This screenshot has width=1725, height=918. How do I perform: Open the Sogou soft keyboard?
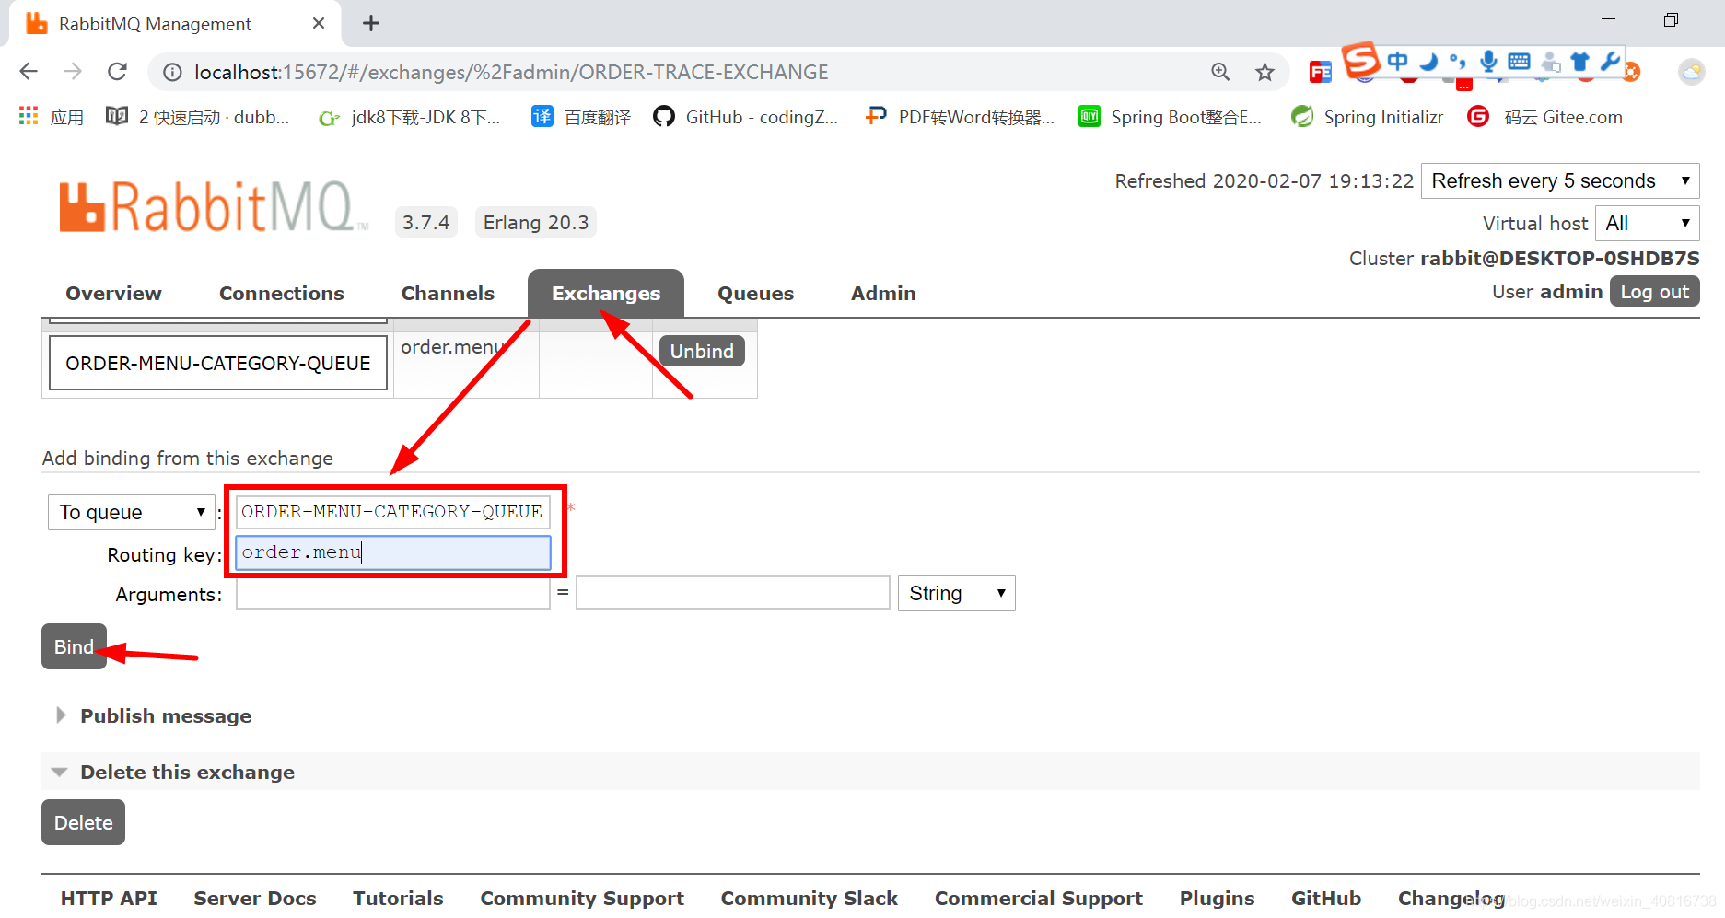pos(1520,62)
